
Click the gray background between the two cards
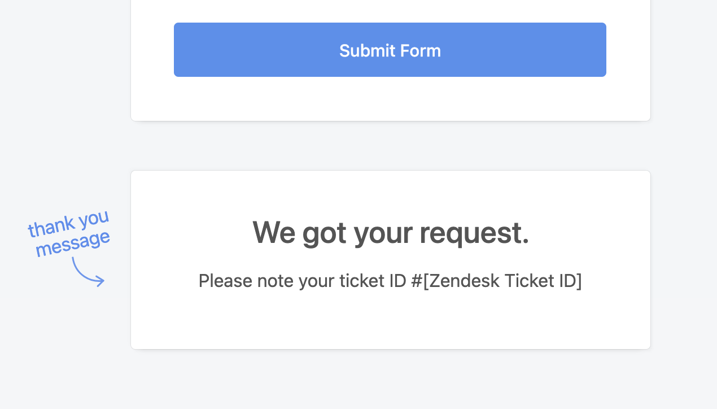[391, 146]
